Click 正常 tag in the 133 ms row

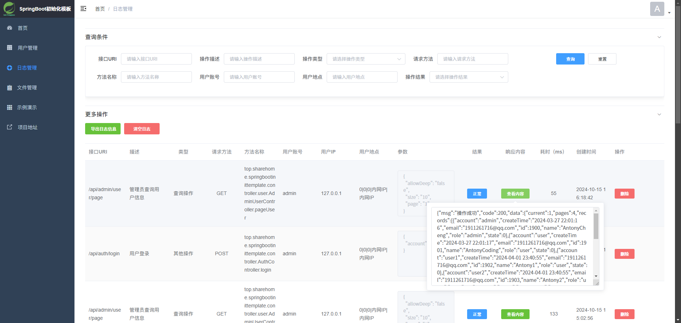(477, 314)
